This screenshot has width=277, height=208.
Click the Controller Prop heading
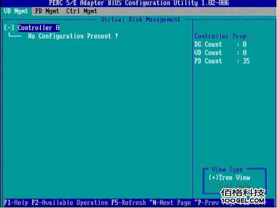pos(224,36)
